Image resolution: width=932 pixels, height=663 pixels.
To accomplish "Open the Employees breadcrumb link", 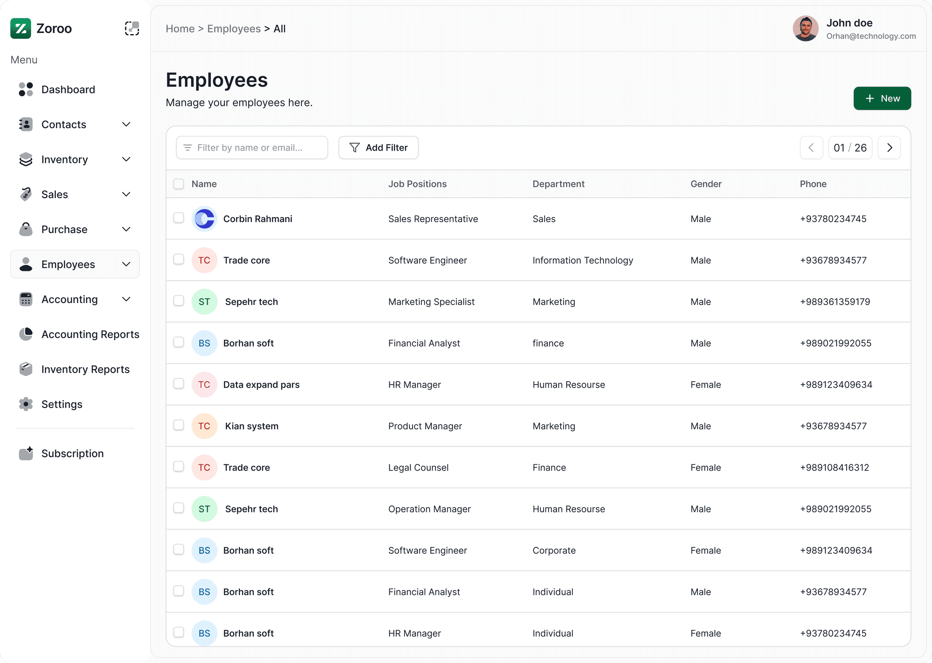I will click(233, 29).
